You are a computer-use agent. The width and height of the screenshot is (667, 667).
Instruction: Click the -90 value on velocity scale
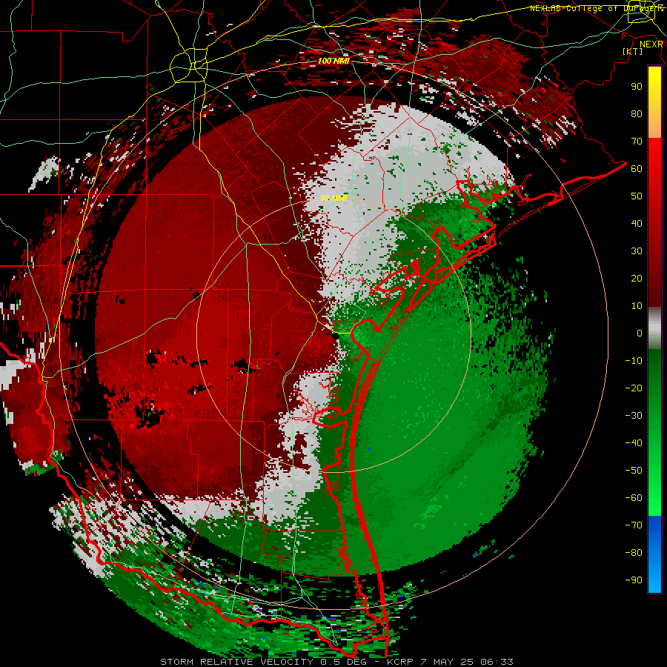point(634,580)
